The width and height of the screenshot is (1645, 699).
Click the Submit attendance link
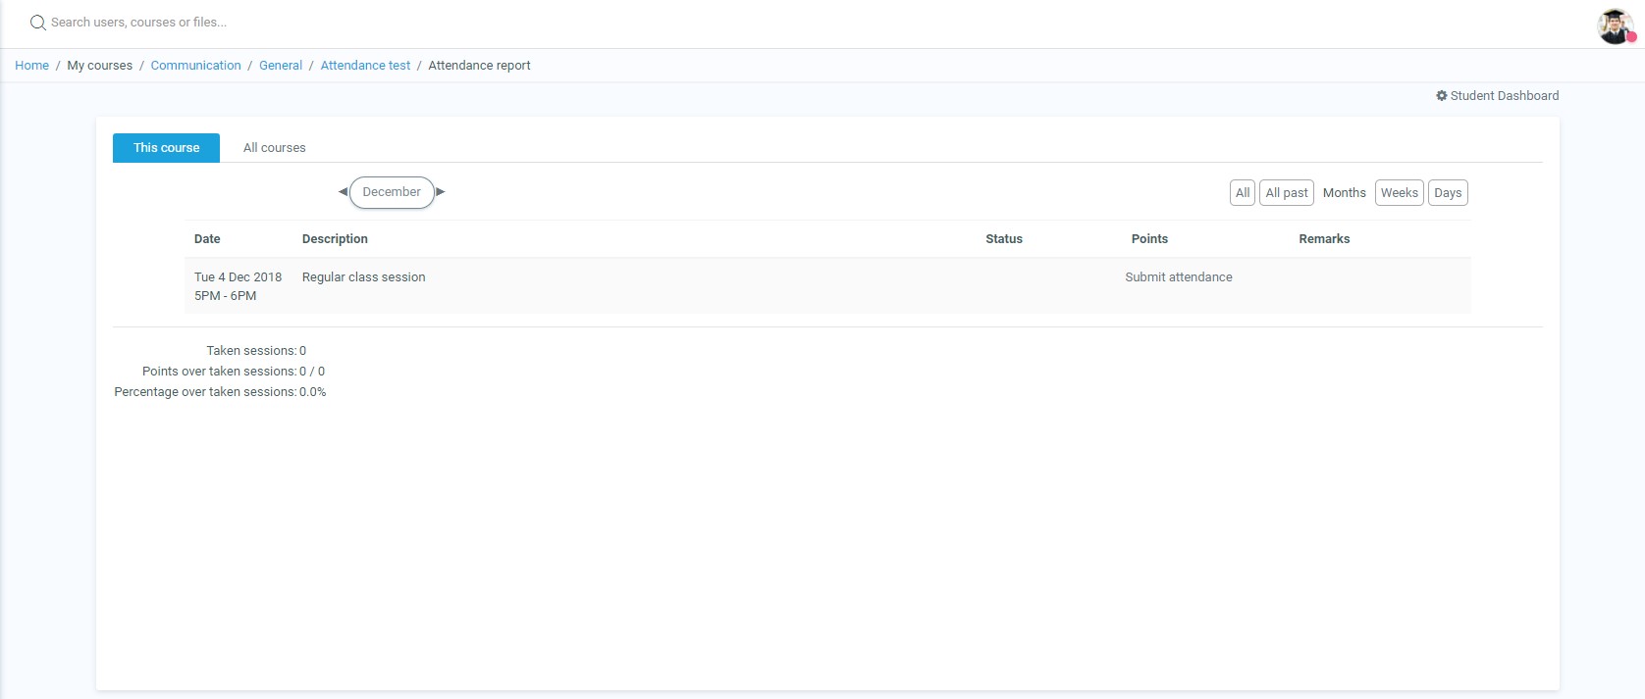click(1178, 277)
